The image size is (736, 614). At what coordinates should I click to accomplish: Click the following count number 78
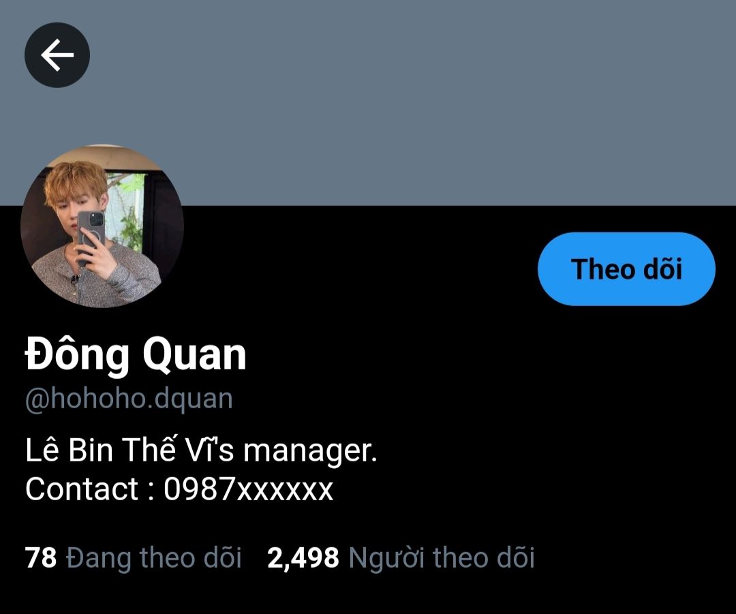click(x=41, y=557)
